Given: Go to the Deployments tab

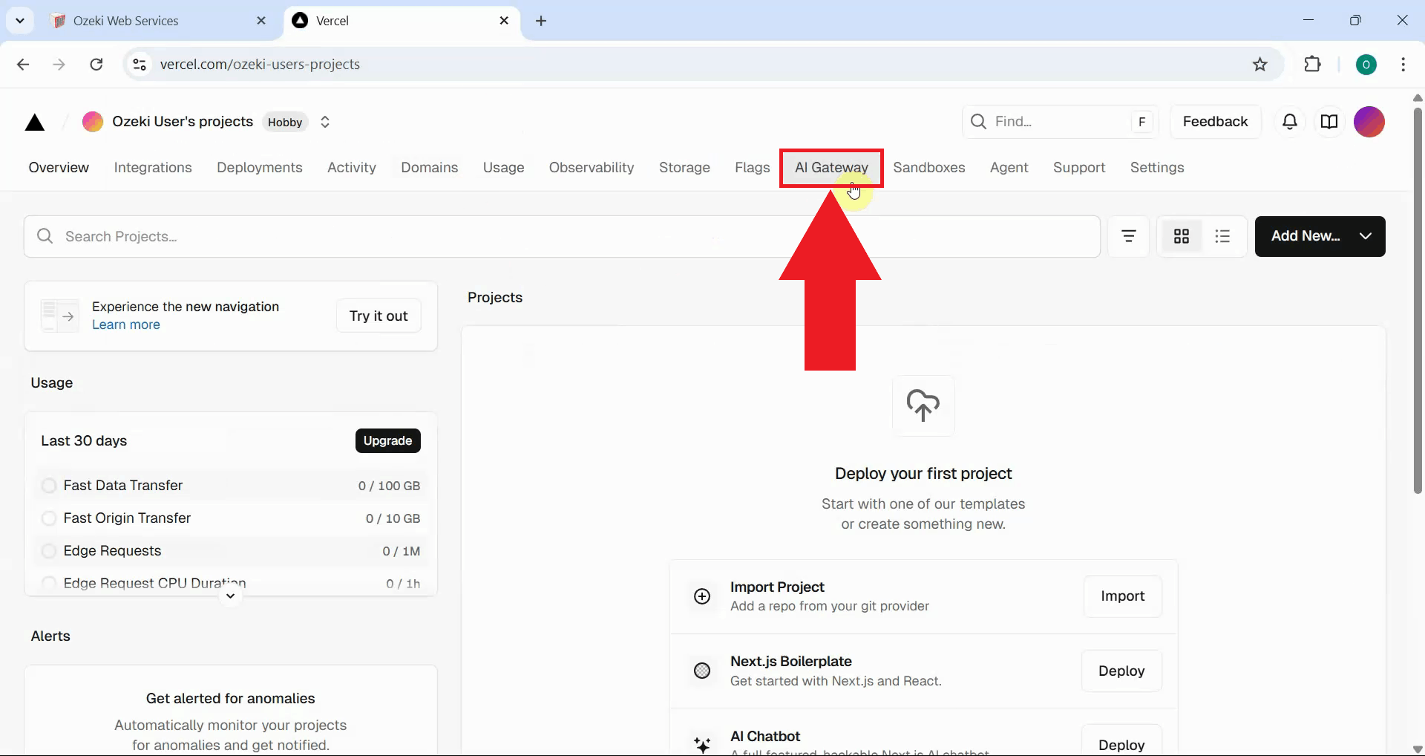Looking at the screenshot, I should (259, 168).
